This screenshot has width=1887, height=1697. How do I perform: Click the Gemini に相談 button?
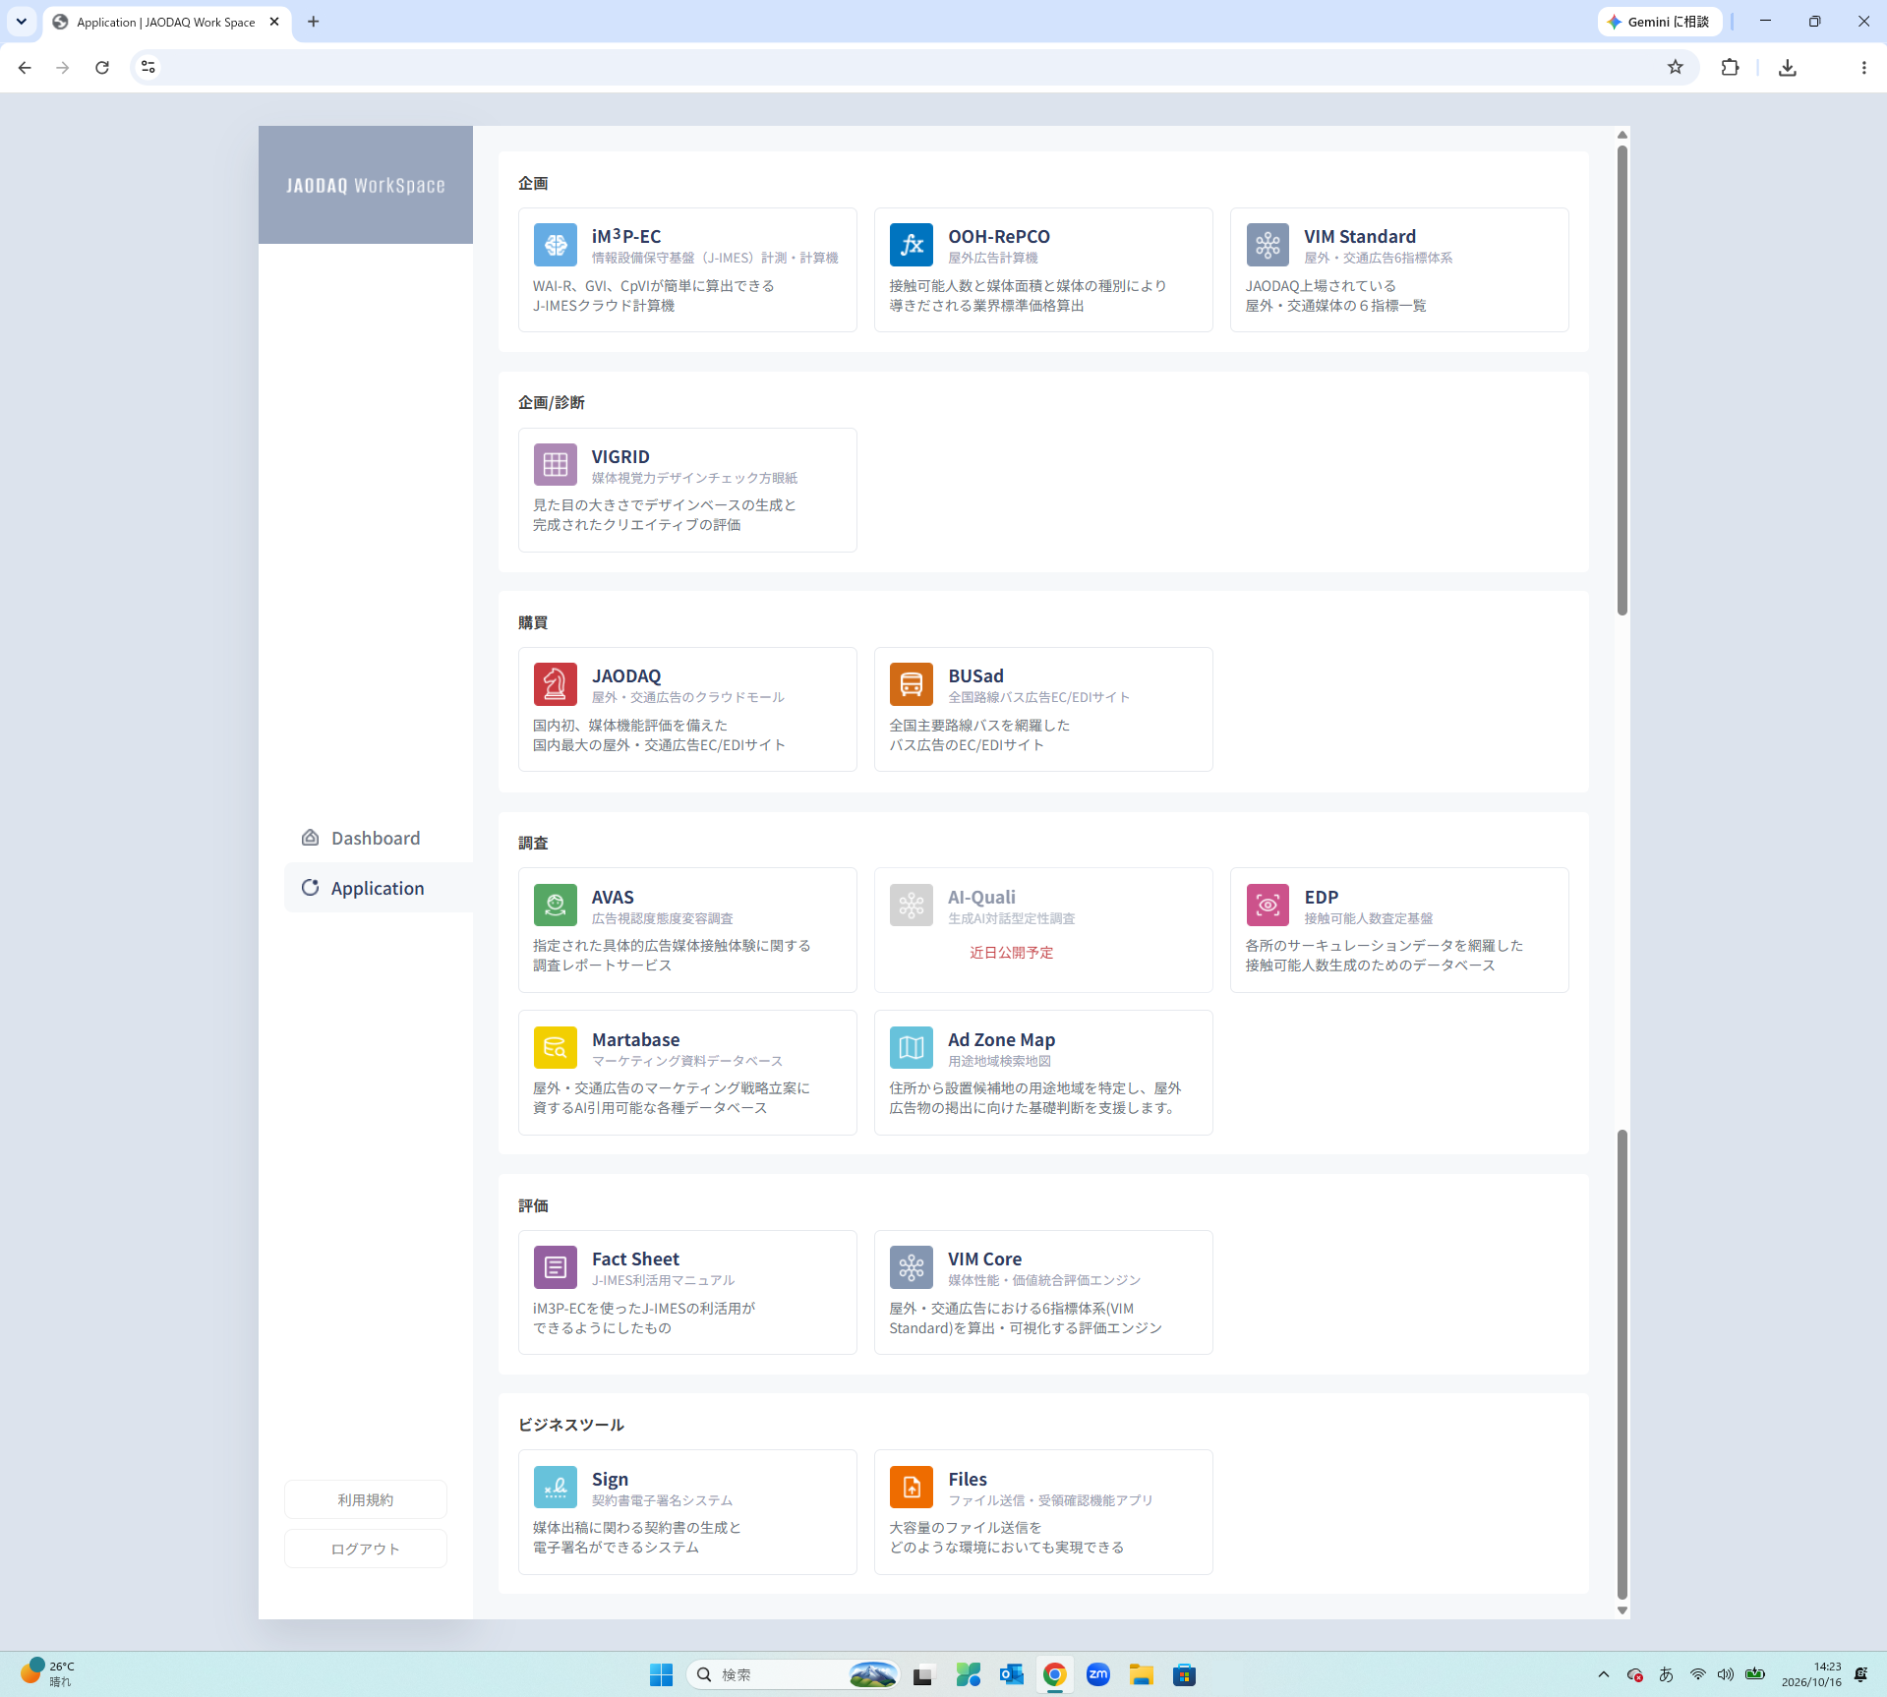click(1659, 22)
